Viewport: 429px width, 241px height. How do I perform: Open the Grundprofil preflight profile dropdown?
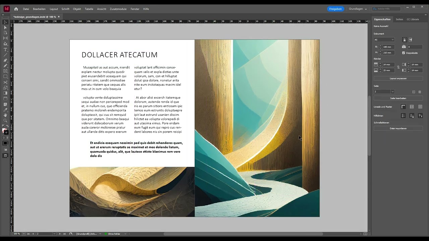point(100,234)
